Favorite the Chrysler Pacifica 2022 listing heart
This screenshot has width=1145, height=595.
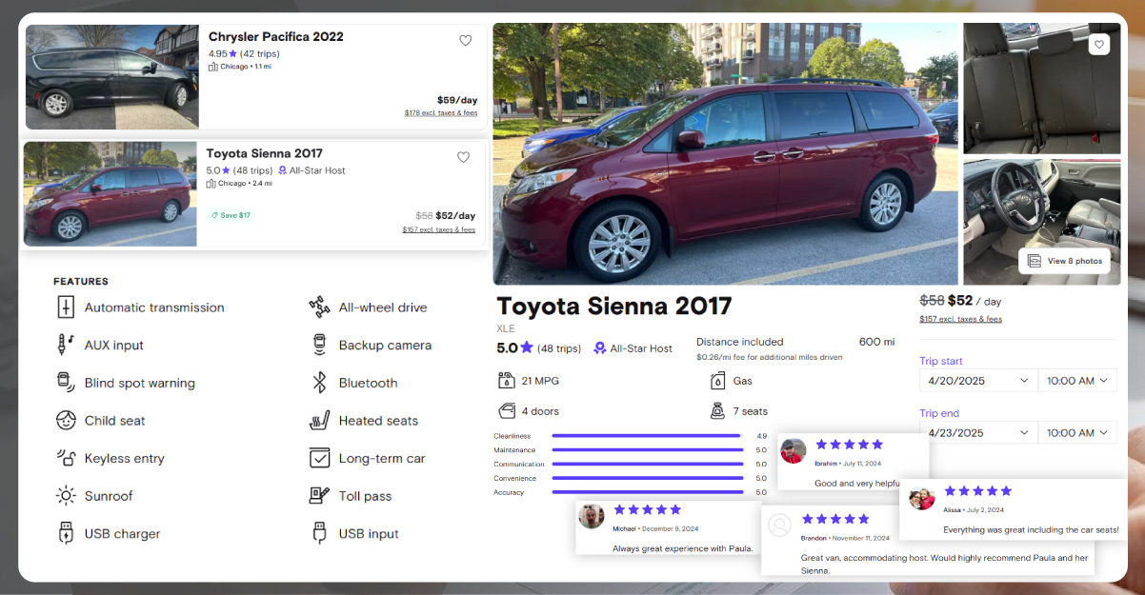click(x=465, y=41)
